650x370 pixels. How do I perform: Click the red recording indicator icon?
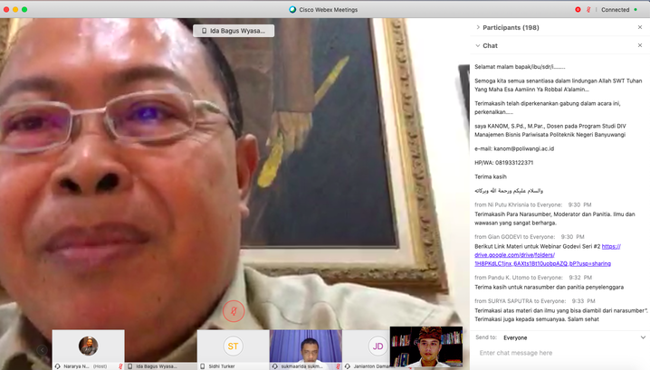pos(578,9)
